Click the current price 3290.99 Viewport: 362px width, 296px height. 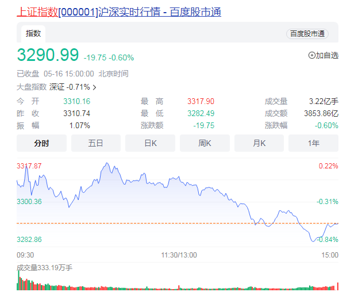[48, 55]
